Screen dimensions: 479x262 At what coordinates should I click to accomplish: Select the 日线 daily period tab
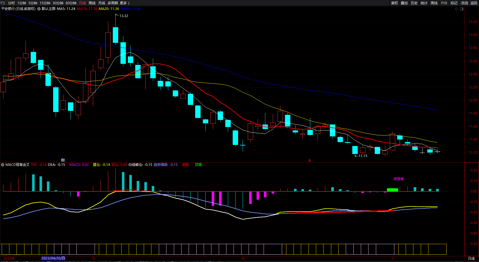click(x=82, y=3)
